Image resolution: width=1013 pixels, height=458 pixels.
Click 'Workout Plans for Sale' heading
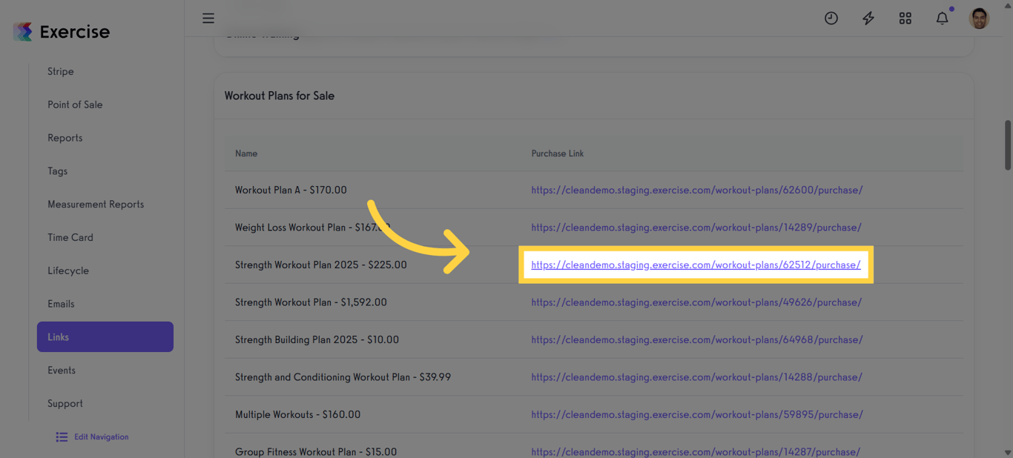point(280,96)
